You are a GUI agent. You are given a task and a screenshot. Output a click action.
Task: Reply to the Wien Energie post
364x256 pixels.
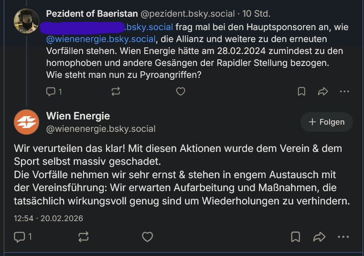(x=20, y=236)
